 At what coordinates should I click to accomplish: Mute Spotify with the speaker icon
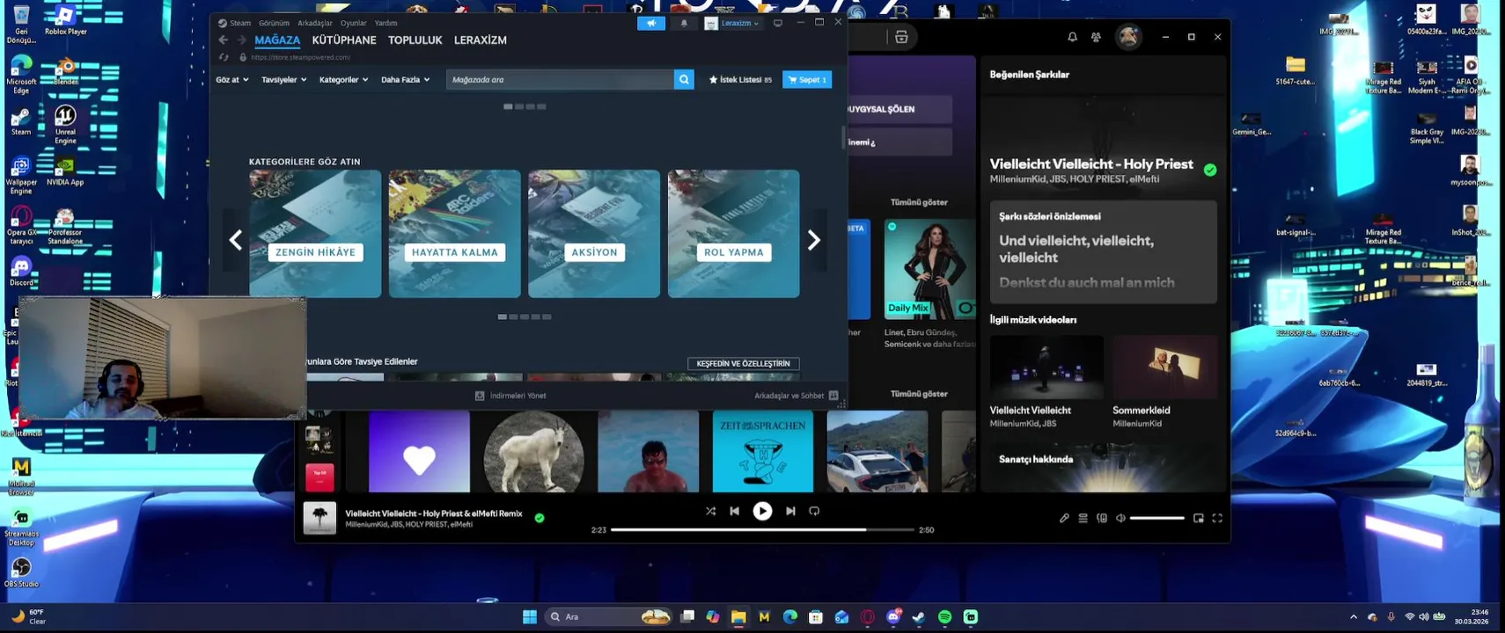[x=1120, y=519]
